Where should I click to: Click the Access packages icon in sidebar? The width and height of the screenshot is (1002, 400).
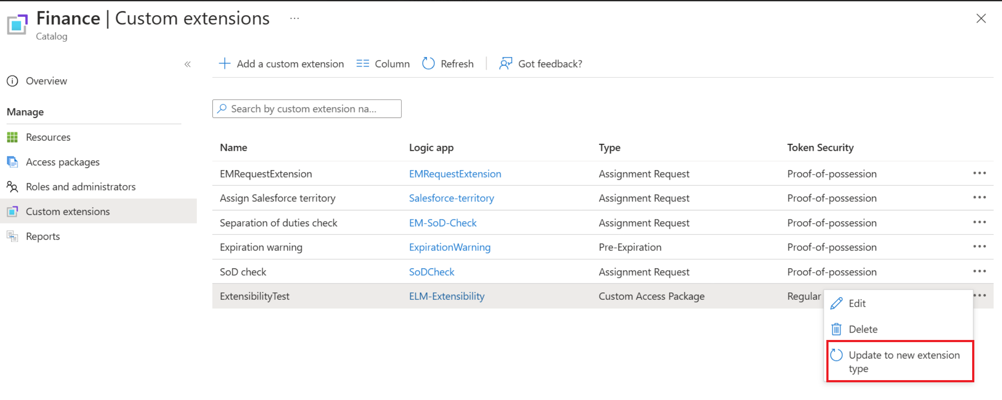(13, 162)
